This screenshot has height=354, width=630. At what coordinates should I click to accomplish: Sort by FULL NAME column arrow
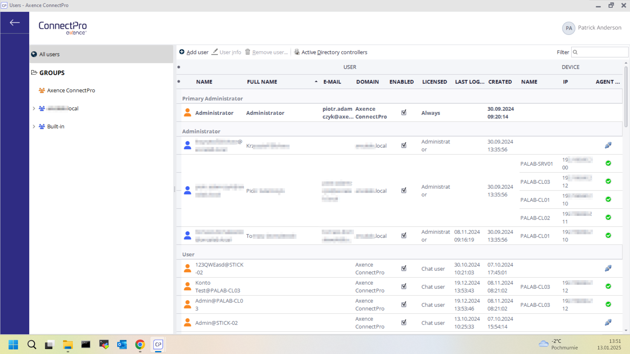pos(316,82)
